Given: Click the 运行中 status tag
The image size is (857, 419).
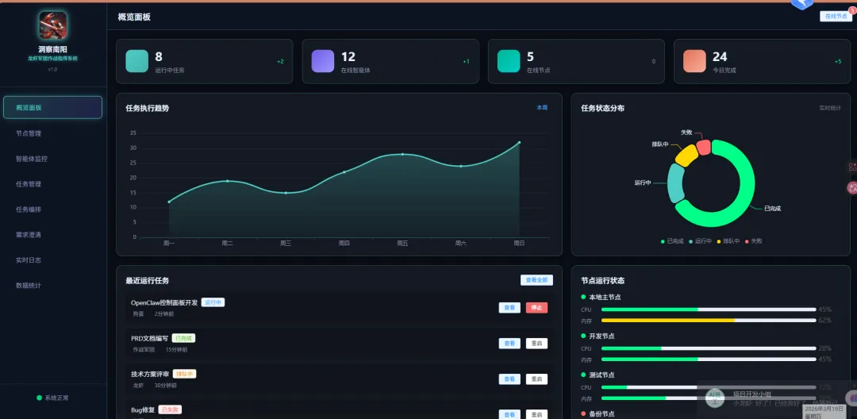Looking at the screenshot, I should (x=213, y=302).
